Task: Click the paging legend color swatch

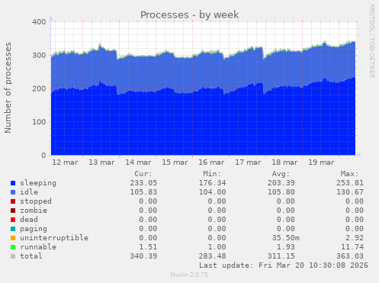Action: coord(13,229)
